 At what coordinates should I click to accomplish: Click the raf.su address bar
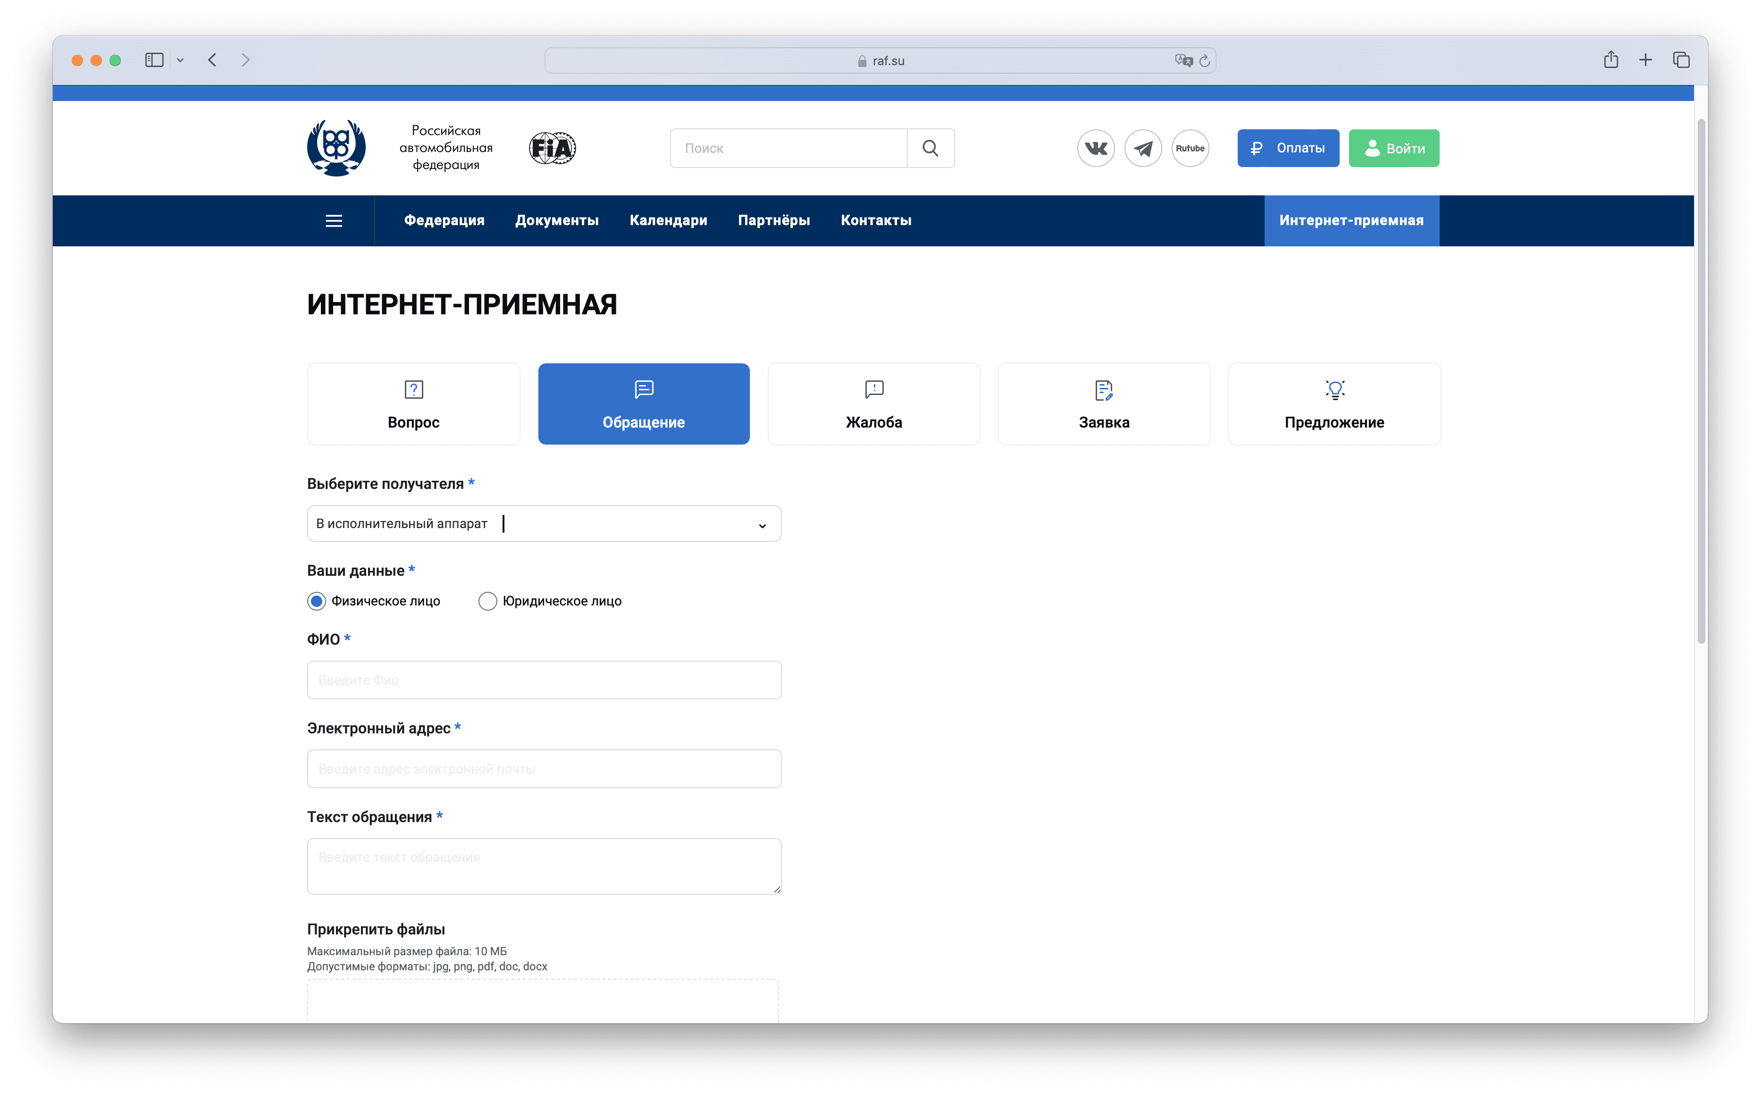pos(880,61)
